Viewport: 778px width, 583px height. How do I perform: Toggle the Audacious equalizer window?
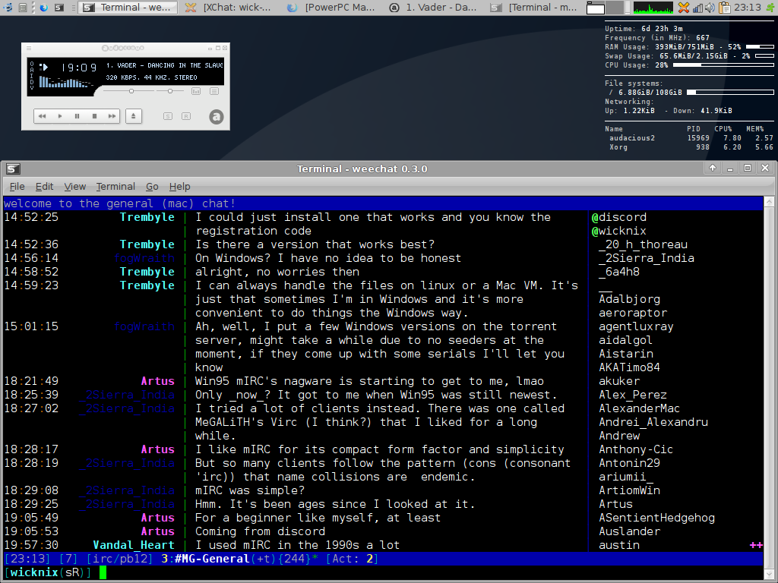coord(196,91)
